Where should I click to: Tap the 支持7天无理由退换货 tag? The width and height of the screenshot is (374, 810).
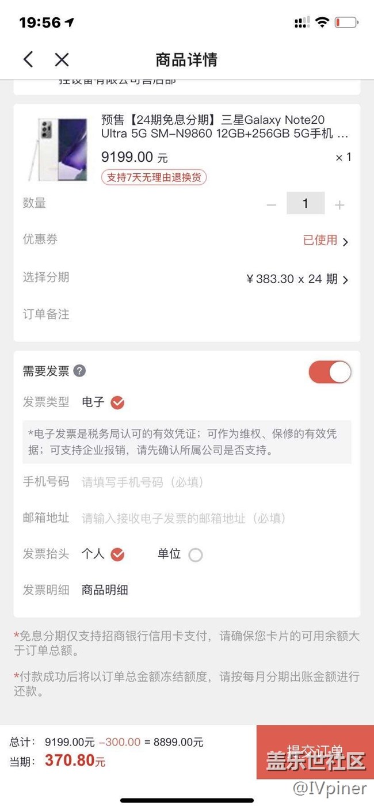click(x=154, y=177)
